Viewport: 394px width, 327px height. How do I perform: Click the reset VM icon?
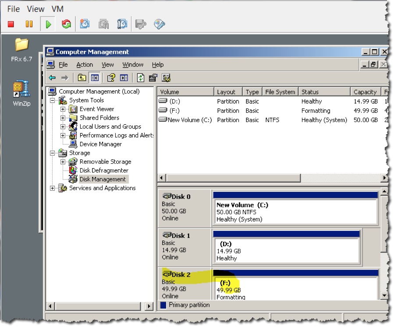66,24
